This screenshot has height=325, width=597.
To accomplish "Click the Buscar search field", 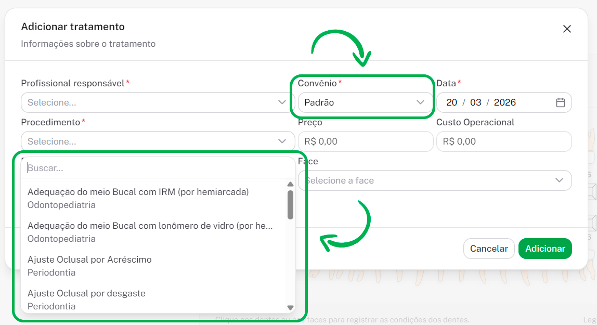I will tap(156, 168).
